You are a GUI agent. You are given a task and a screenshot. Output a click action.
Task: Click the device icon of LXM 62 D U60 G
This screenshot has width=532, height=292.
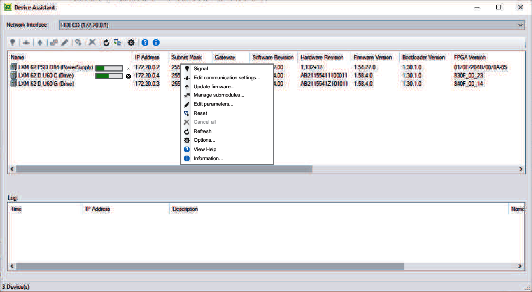[x=14, y=83]
